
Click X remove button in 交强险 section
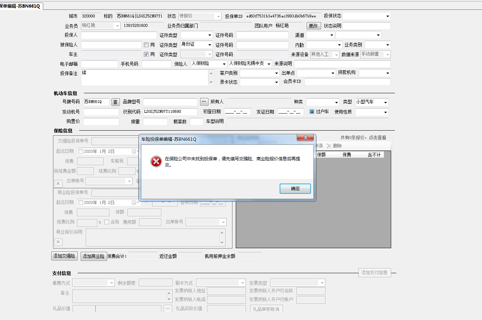(x=58, y=184)
